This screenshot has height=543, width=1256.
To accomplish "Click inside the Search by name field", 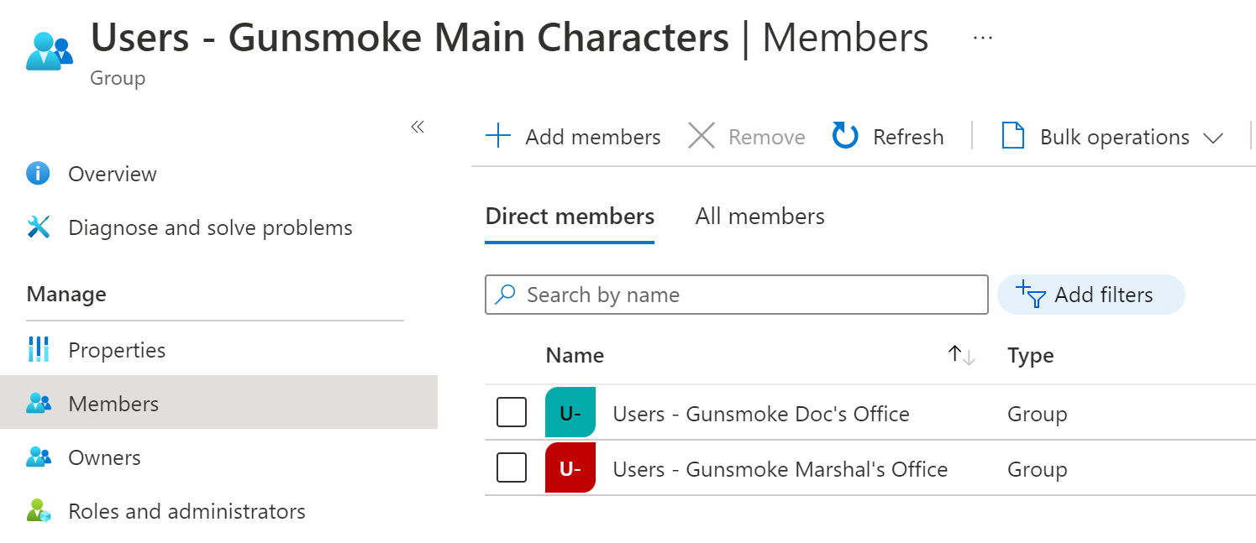I will (x=736, y=295).
